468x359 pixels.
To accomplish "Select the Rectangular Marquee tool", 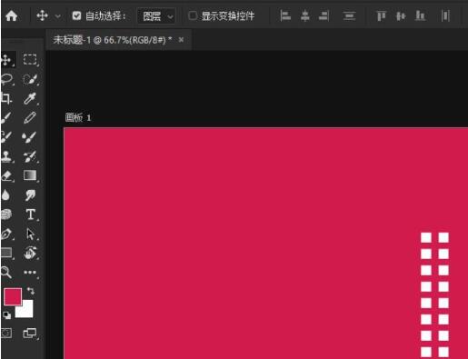I will [30, 60].
